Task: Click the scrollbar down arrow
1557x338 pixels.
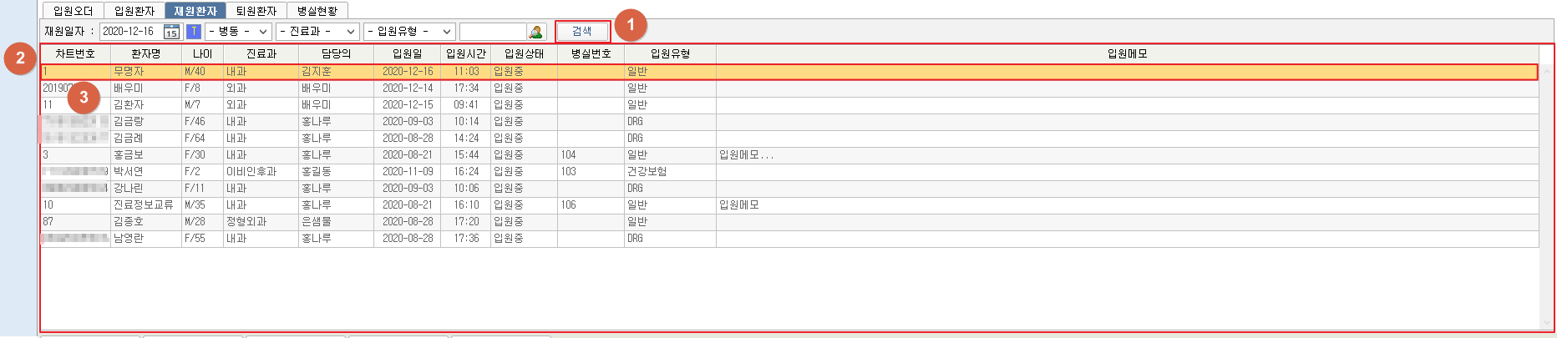Action: pos(1547,323)
